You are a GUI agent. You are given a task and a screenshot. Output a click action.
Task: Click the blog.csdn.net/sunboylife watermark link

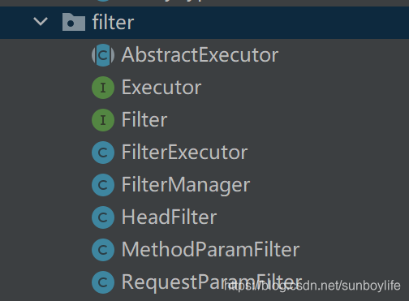coord(312,286)
